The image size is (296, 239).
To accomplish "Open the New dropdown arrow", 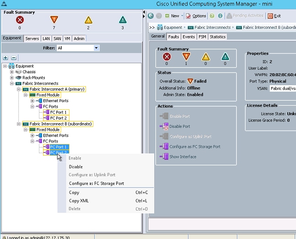I will click(182, 16).
